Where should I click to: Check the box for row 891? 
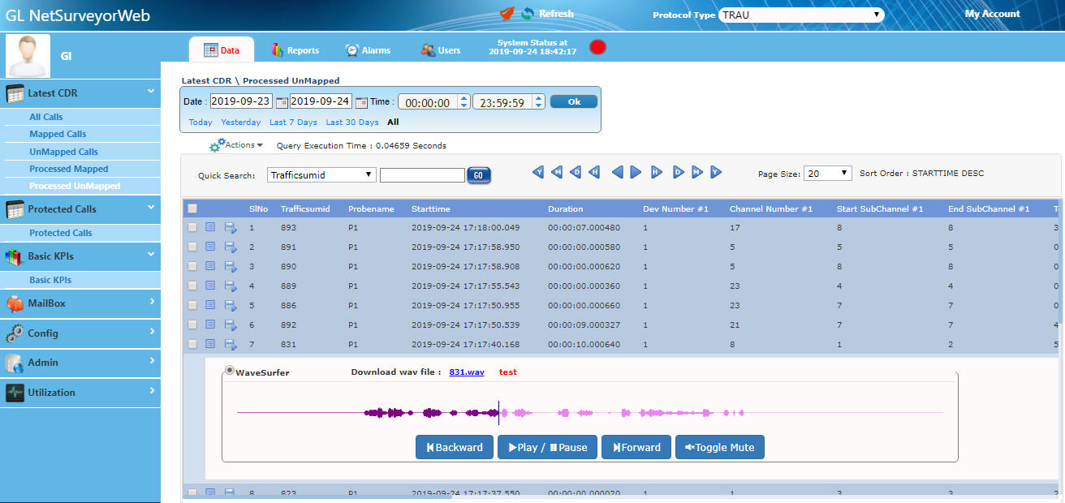192,247
